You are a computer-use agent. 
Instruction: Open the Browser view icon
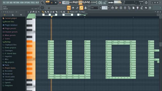(x=129, y=8)
